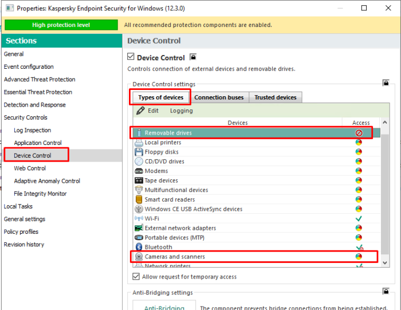Click the Wi-Fi allowed checkmark access icon

359,219
